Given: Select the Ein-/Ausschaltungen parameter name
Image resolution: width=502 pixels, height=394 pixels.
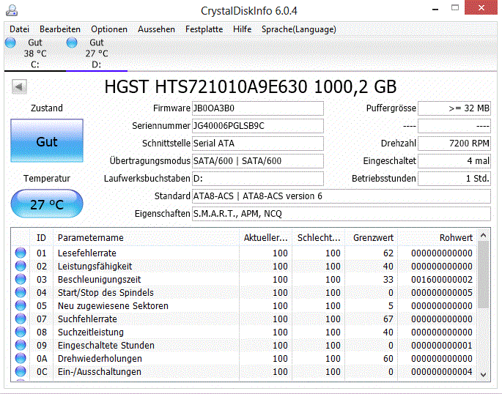Looking at the screenshot, I should tap(99, 371).
